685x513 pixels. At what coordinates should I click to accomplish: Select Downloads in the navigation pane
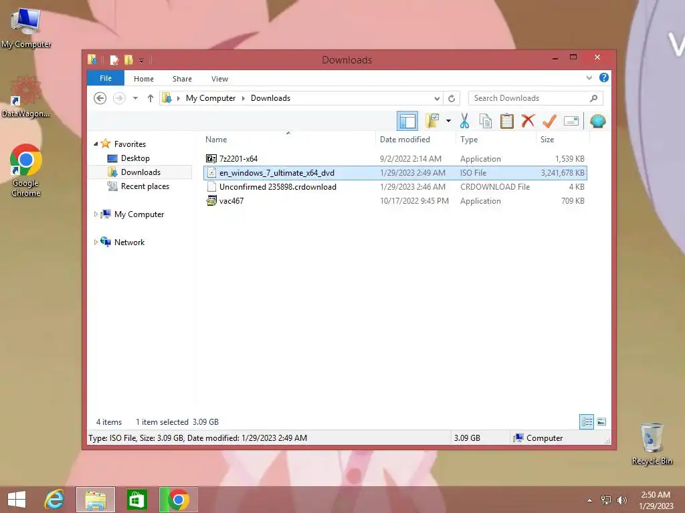(140, 172)
